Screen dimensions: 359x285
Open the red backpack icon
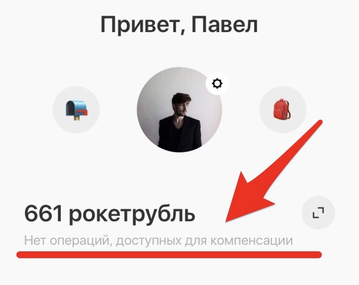point(282,109)
